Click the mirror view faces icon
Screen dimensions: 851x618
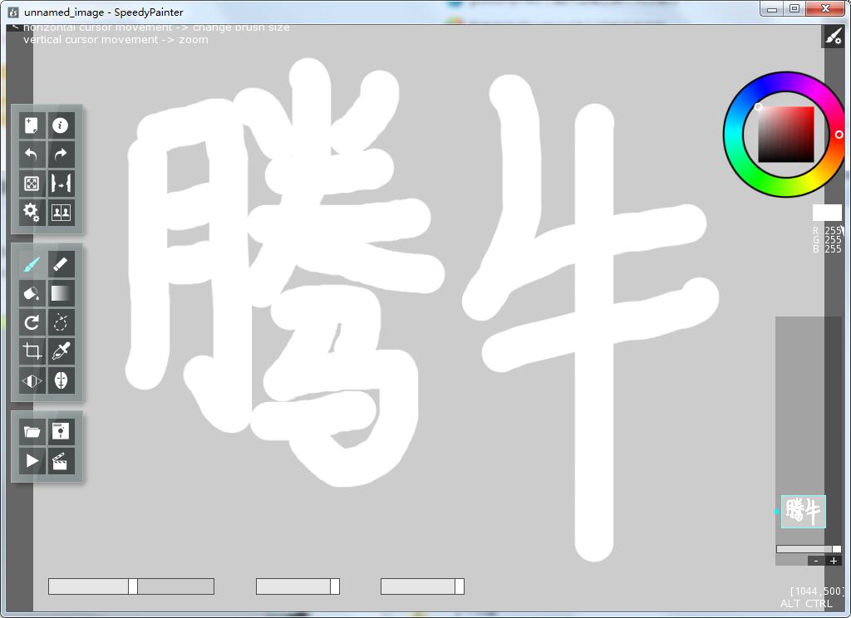61,184
